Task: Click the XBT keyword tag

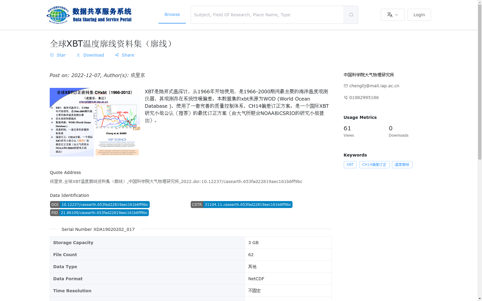Action: pyautogui.click(x=350, y=165)
